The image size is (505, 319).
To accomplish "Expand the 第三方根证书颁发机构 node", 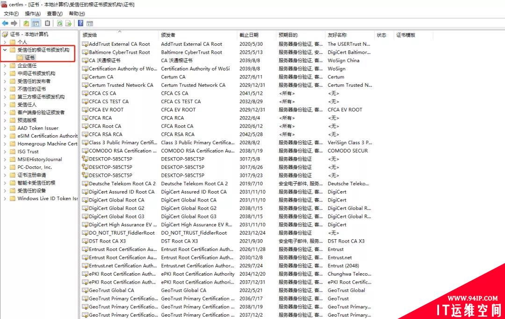I will click(x=5, y=97).
